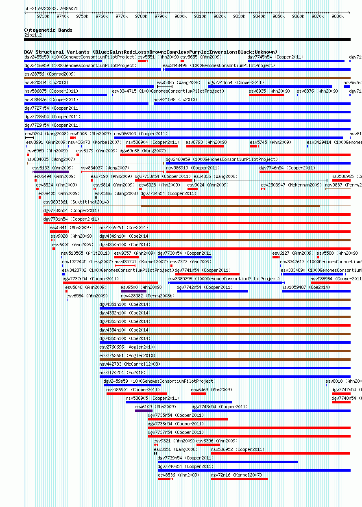Click the dgv4351n100 (Coe2014) label

pyautogui.click(x=124, y=304)
